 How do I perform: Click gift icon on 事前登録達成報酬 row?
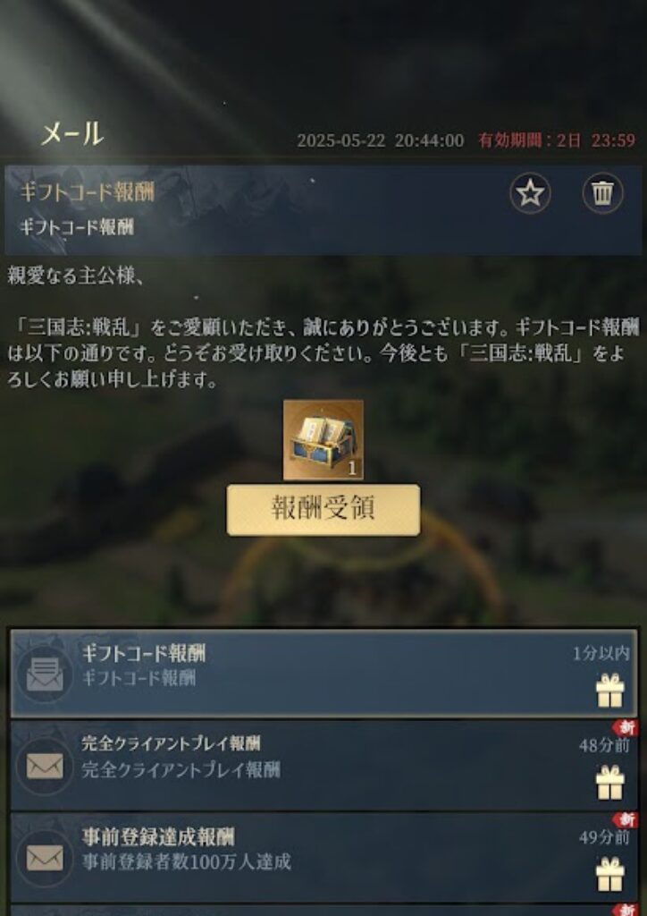610,874
